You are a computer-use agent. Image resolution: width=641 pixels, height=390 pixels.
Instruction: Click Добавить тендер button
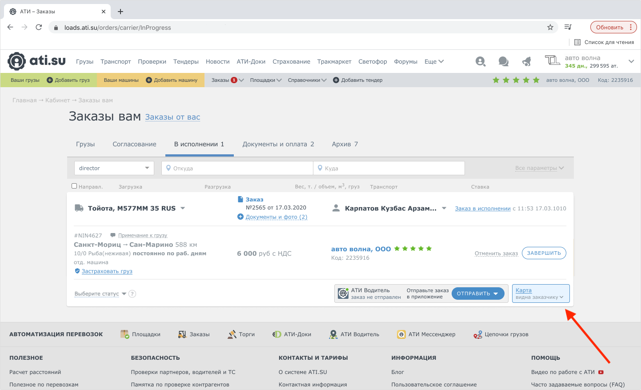tap(358, 80)
